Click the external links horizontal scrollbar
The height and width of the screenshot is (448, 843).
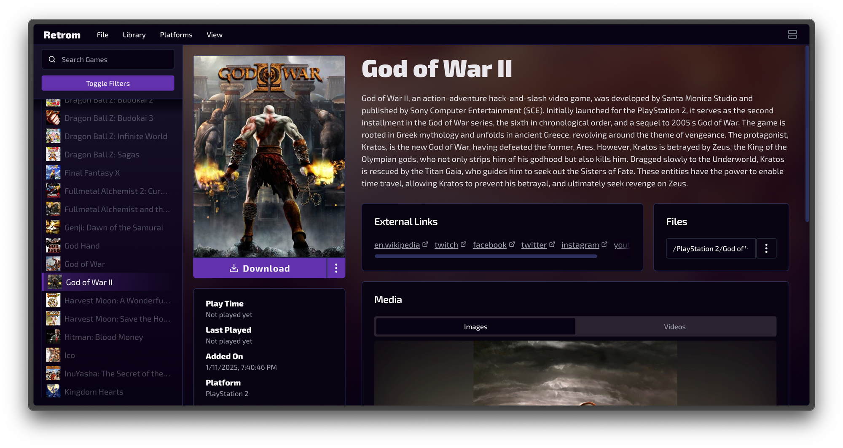(x=486, y=256)
